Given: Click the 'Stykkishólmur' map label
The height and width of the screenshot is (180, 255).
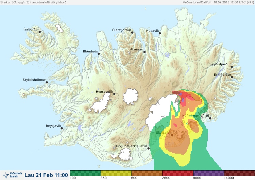Looking at the screenshot, I should [34, 80].
